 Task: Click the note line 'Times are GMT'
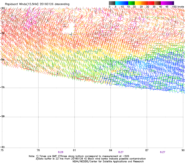coord(48,156)
